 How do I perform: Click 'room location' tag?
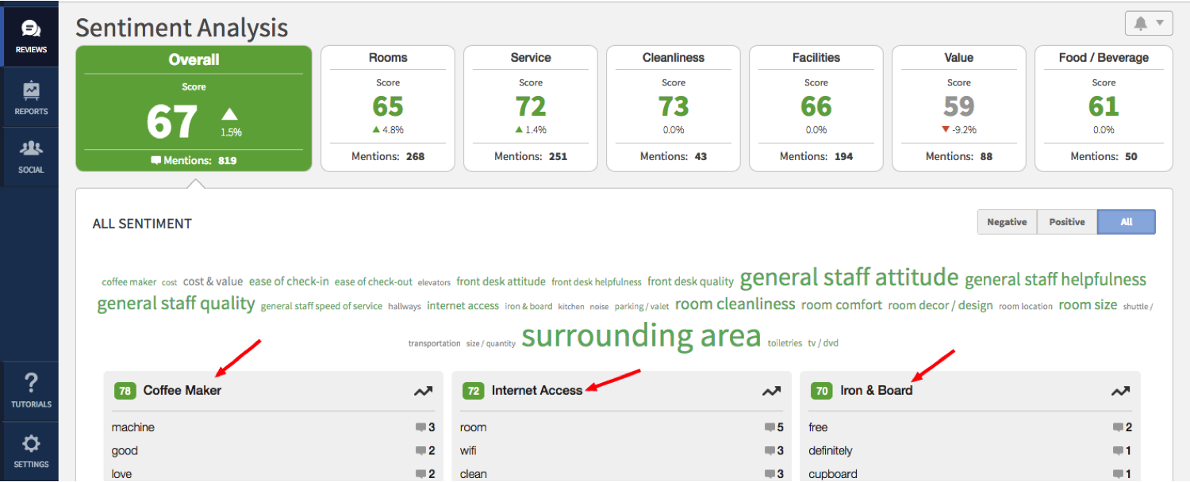(1026, 307)
